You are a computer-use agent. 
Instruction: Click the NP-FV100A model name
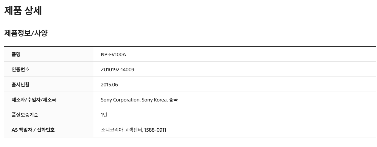coord(113,54)
